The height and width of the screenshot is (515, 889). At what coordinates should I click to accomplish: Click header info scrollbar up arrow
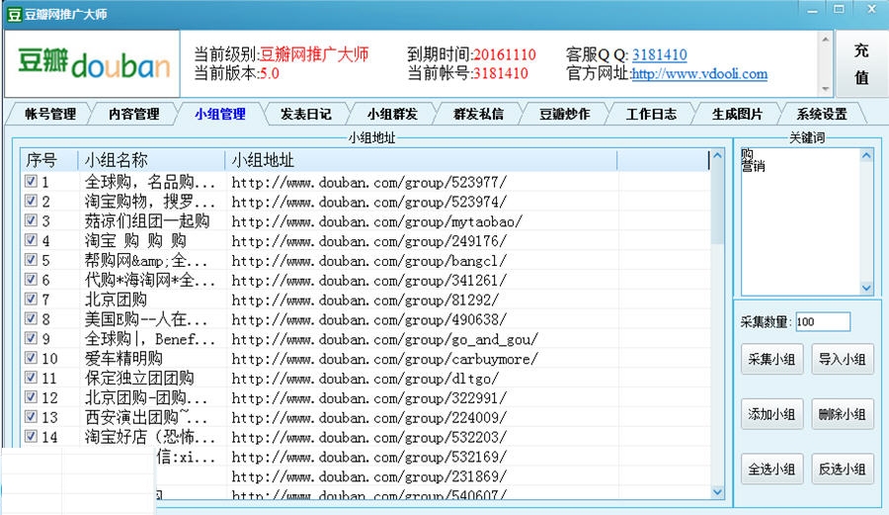[x=825, y=40]
